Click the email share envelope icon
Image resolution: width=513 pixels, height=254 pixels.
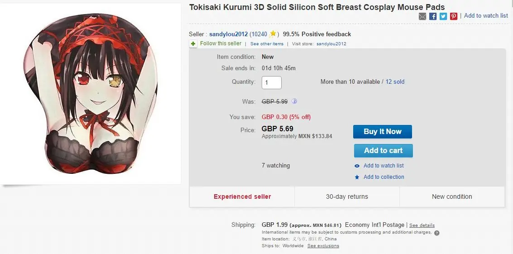coord(422,16)
